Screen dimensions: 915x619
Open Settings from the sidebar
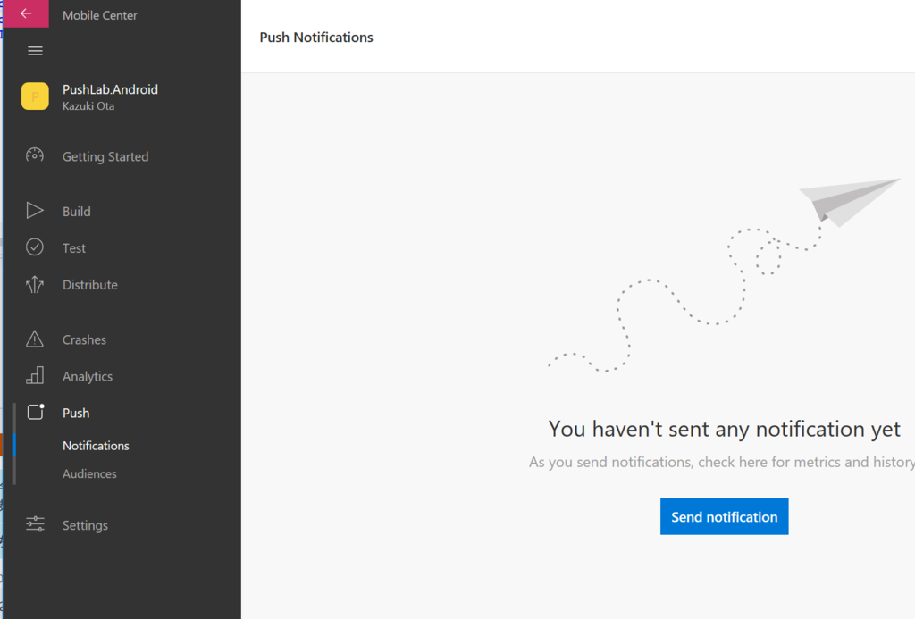tap(85, 525)
